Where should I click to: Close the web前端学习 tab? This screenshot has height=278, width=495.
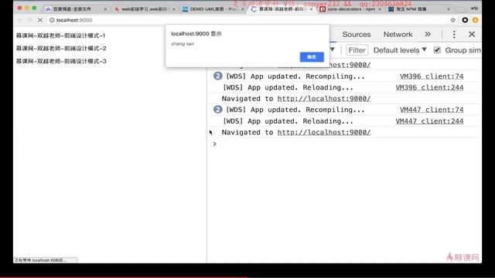point(173,9)
